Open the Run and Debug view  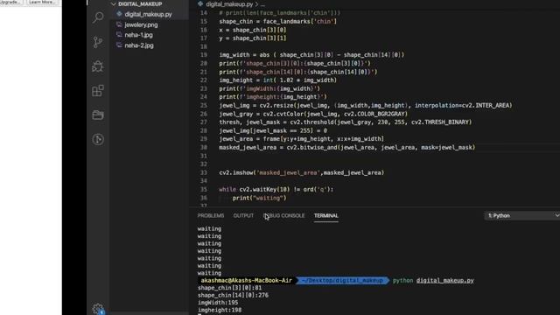click(98, 66)
